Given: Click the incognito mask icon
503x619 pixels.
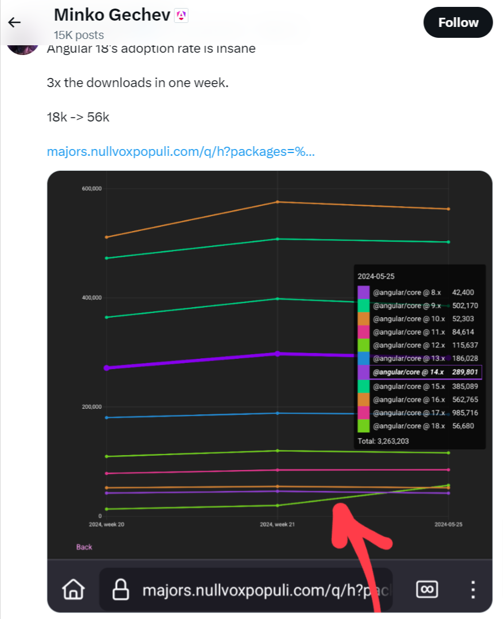Looking at the screenshot, I should pyautogui.click(x=426, y=589).
